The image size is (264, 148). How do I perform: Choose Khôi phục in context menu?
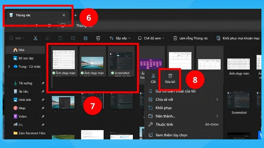pyautogui.click(x=183, y=108)
